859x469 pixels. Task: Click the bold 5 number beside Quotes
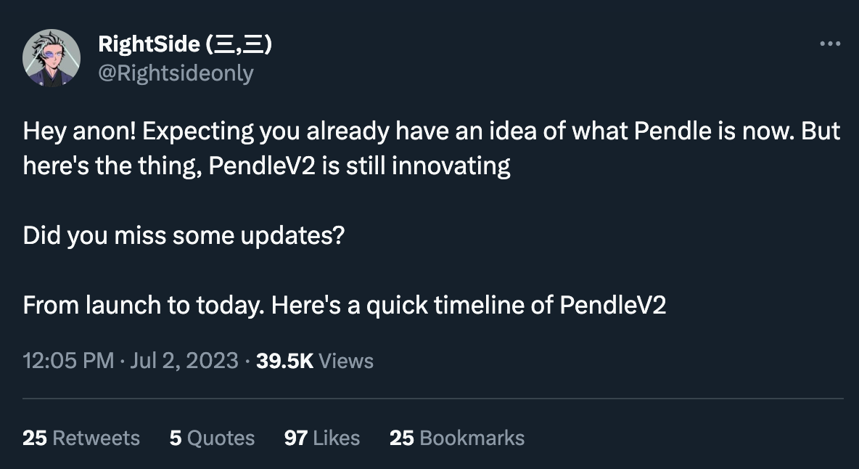(x=175, y=438)
